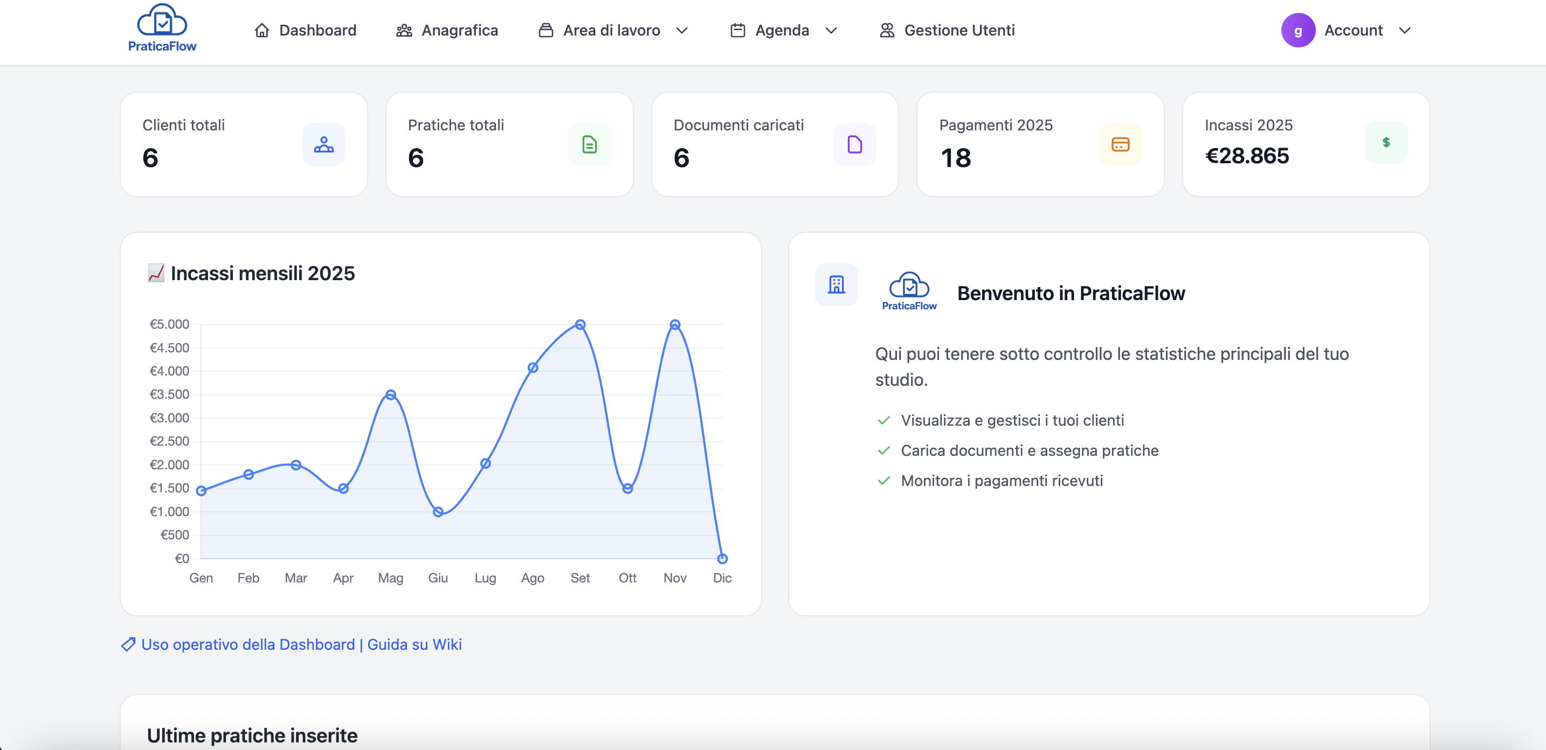Click the Dic data point at zero
Viewport: 1546px width, 750px height.
tap(722, 559)
